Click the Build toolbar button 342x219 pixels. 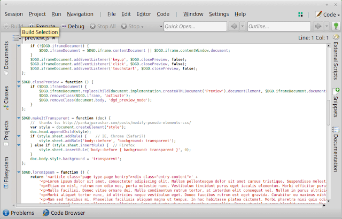click(x=13, y=26)
